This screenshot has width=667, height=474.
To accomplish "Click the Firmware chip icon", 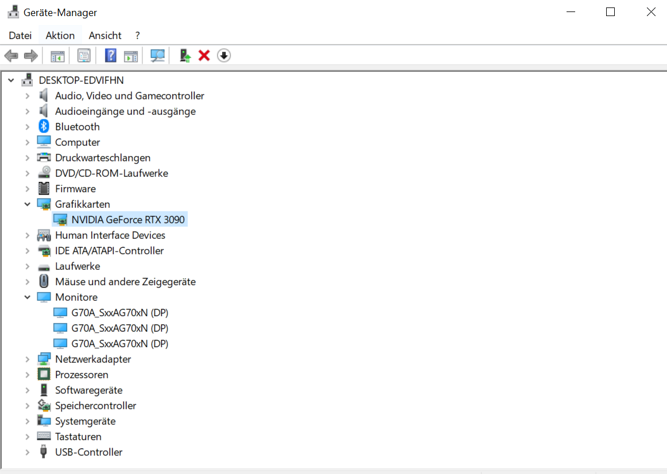I will (x=44, y=188).
